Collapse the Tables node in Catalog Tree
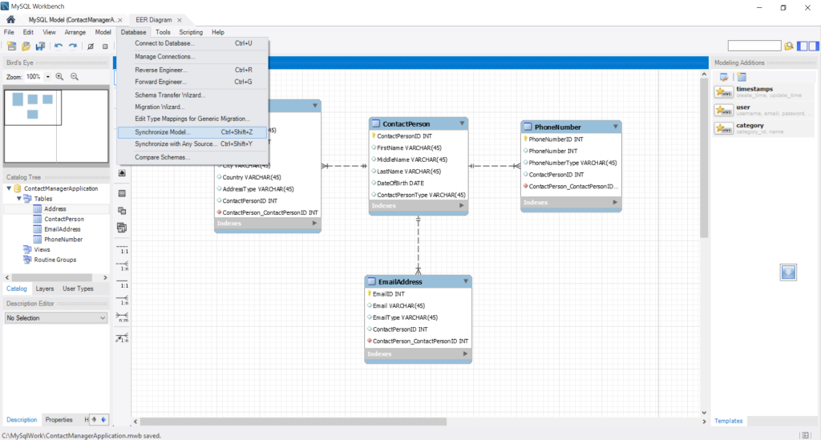 pyautogui.click(x=19, y=199)
